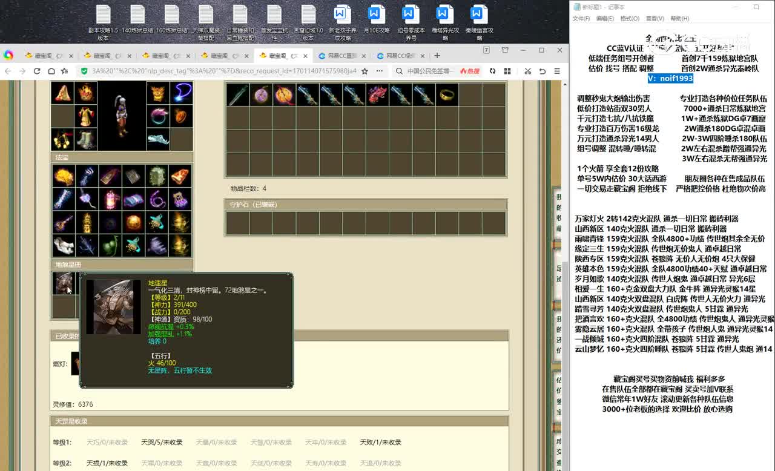Screen dimensions: 775x471
Task: Open Notepad 格式(O) menu
Action: click(x=630, y=19)
